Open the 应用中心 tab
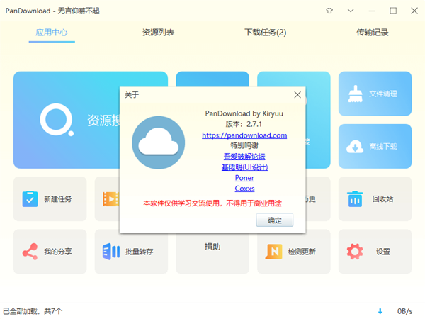The height and width of the screenshot is (319, 425). [x=52, y=33]
